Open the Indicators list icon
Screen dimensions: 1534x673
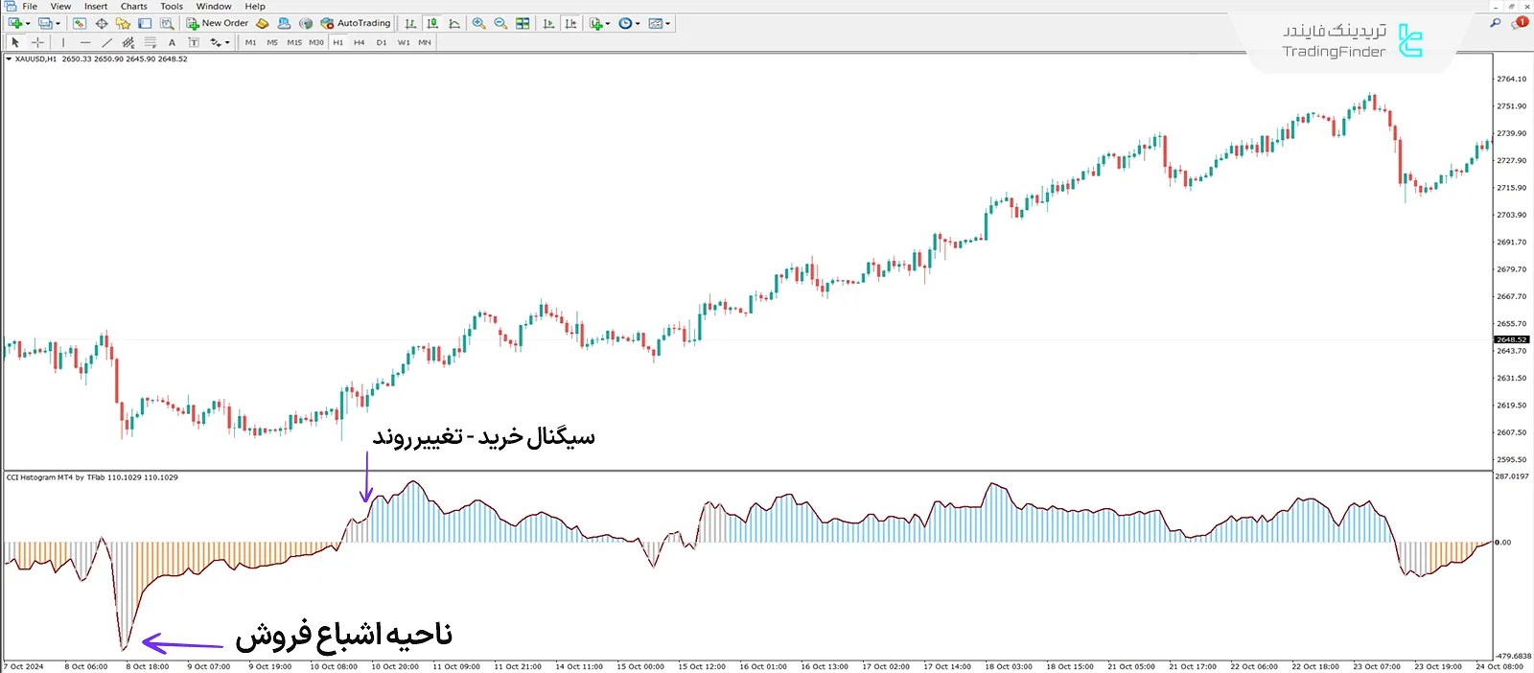(596, 23)
